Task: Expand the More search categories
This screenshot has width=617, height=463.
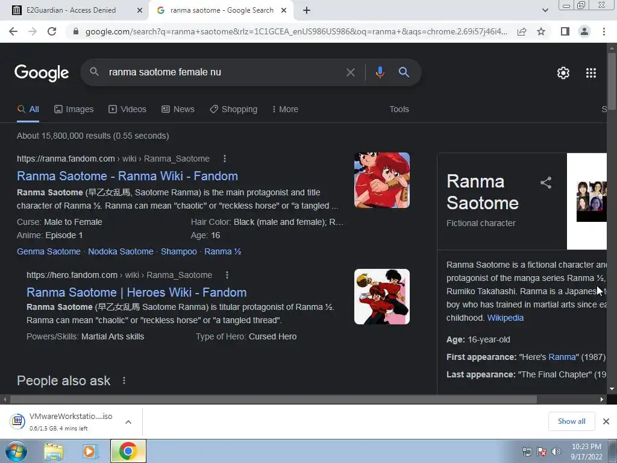Action: tap(285, 110)
